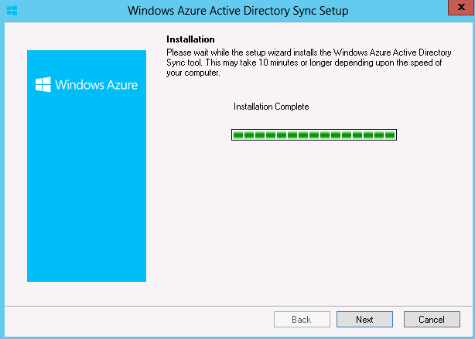Viewport: 475px width, 339px height.
Task: Close the setup window
Action: [x=461, y=7]
